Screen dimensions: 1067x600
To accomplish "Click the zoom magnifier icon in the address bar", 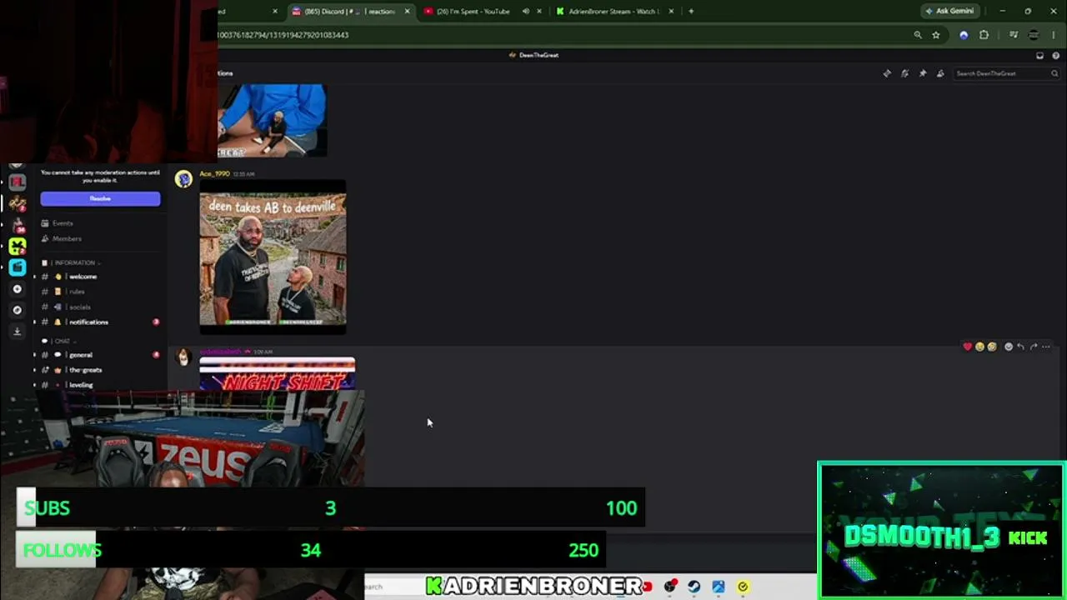I will tap(918, 35).
